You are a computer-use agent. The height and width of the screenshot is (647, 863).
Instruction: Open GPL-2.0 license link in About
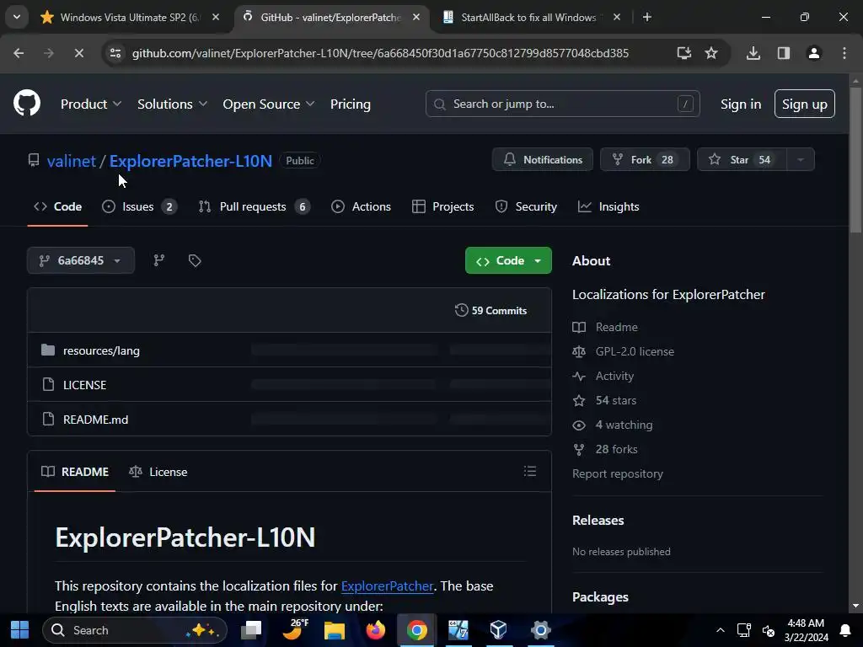pos(635,351)
